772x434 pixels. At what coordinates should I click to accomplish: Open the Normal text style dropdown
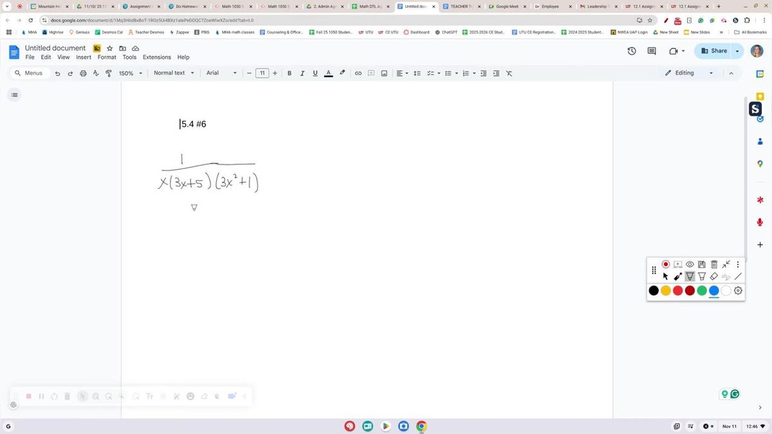pyautogui.click(x=171, y=73)
